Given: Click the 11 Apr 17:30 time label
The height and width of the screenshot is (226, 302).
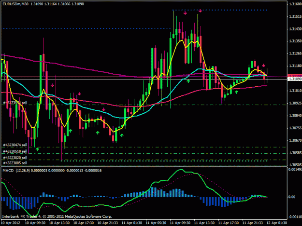Looking at the screenshot, I should 228,223.
